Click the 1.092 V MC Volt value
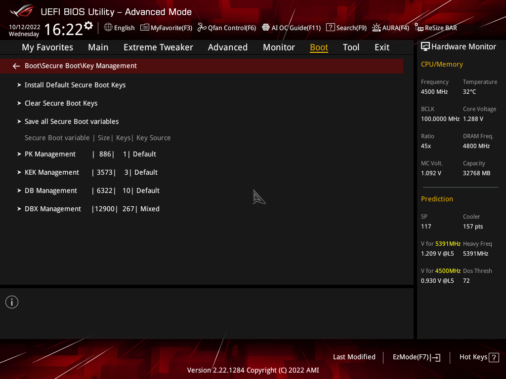Viewport: 506px width, 379px height. point(431,173)
